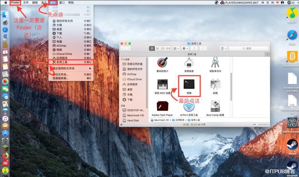Open the arrange-by dropdown in toolbar
Screen dimensions: 299x177
pyautogui.click(x=176, y=49)
